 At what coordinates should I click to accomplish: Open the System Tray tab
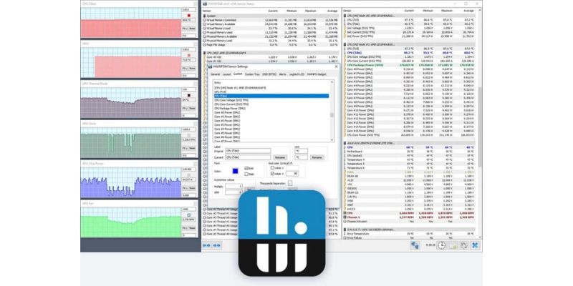coord(252,74)
